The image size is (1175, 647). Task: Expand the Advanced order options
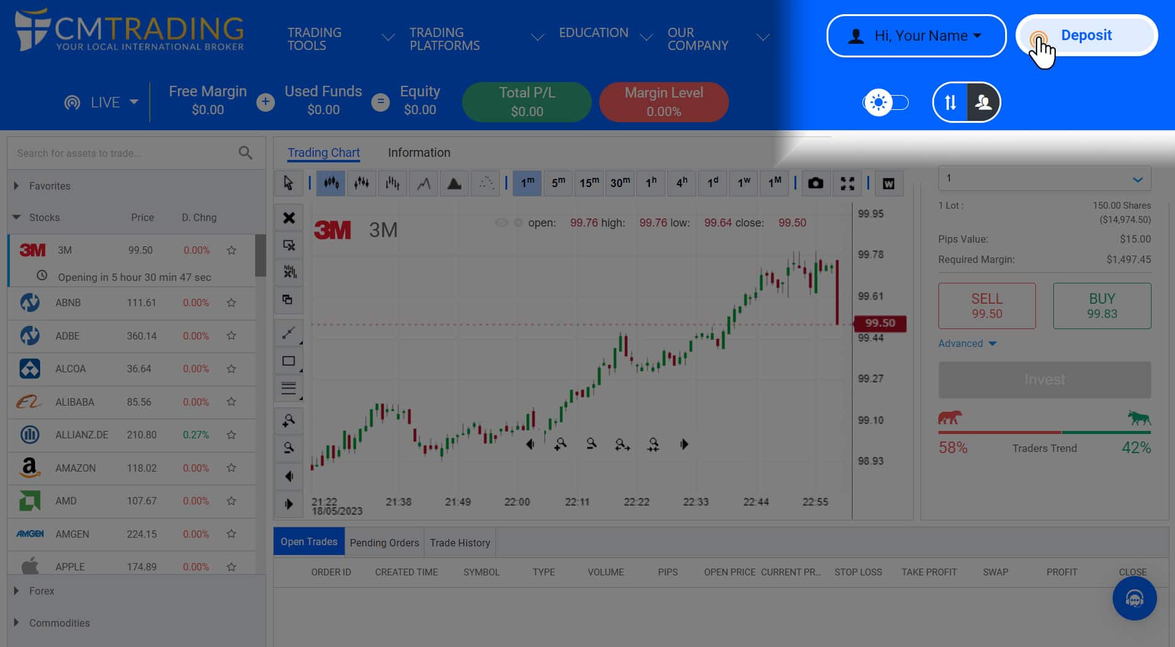pyautogui.click(x=967, y=343)
